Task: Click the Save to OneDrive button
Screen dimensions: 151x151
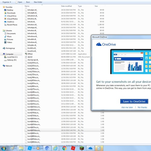Action: 134,101
